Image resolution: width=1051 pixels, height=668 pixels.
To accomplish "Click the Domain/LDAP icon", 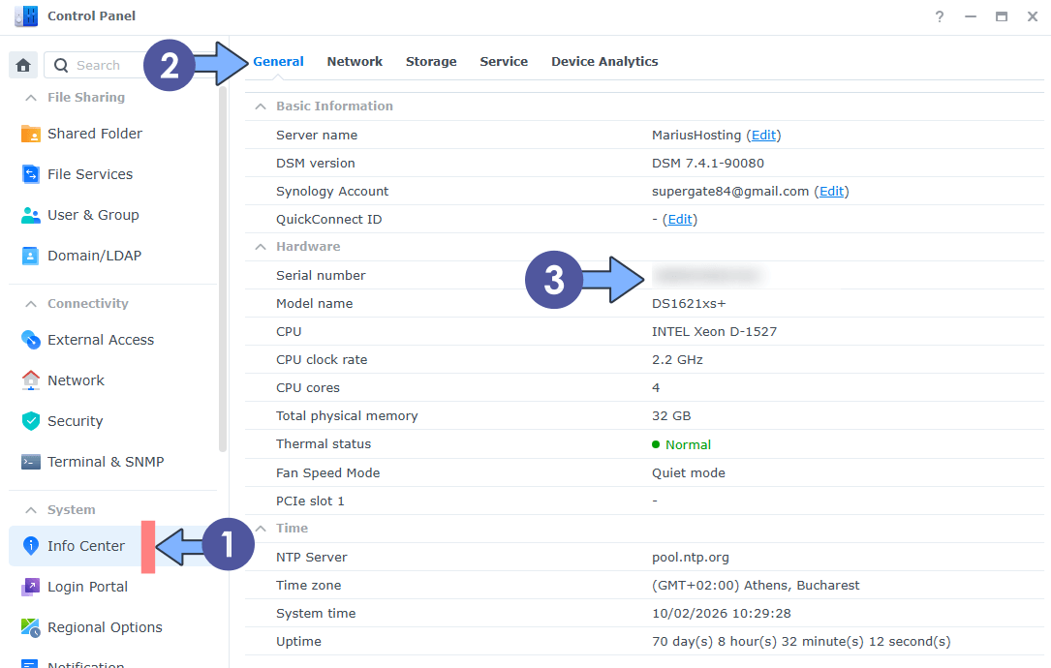I will point(30,256).
